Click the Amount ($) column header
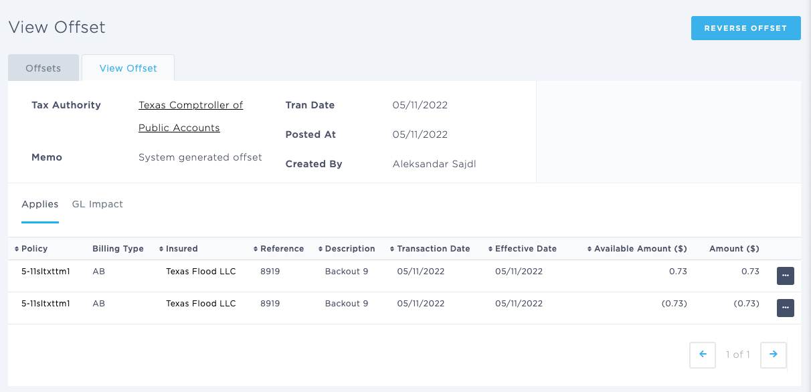The height and width of the screenshot is (392, 811). (x=734, y=249)
